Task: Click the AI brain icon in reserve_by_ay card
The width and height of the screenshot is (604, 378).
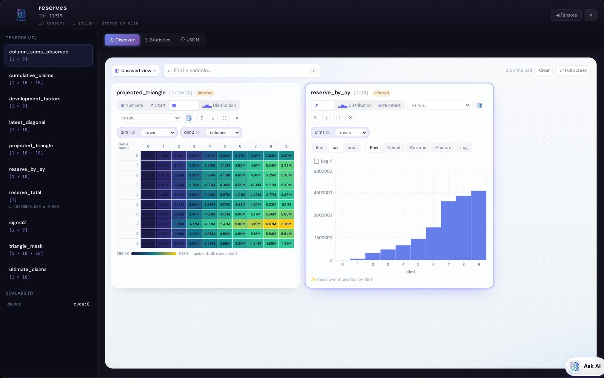Action: click(x=479, y=105)
